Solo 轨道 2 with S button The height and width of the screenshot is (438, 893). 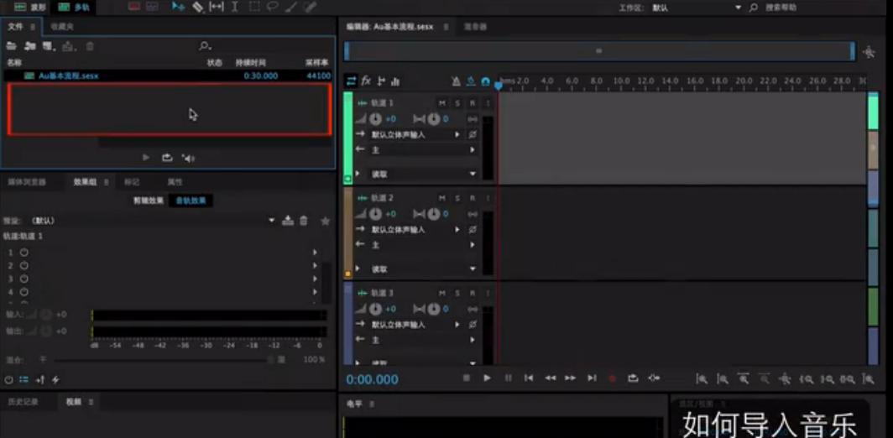click(x=457, y=198)
